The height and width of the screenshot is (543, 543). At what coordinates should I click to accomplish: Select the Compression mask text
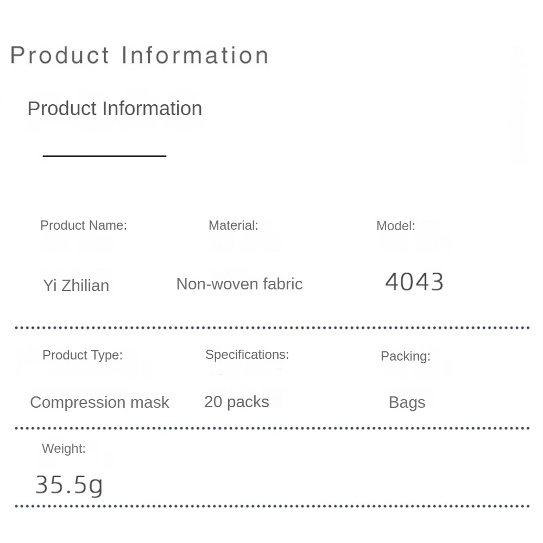(x=99, y=402)
